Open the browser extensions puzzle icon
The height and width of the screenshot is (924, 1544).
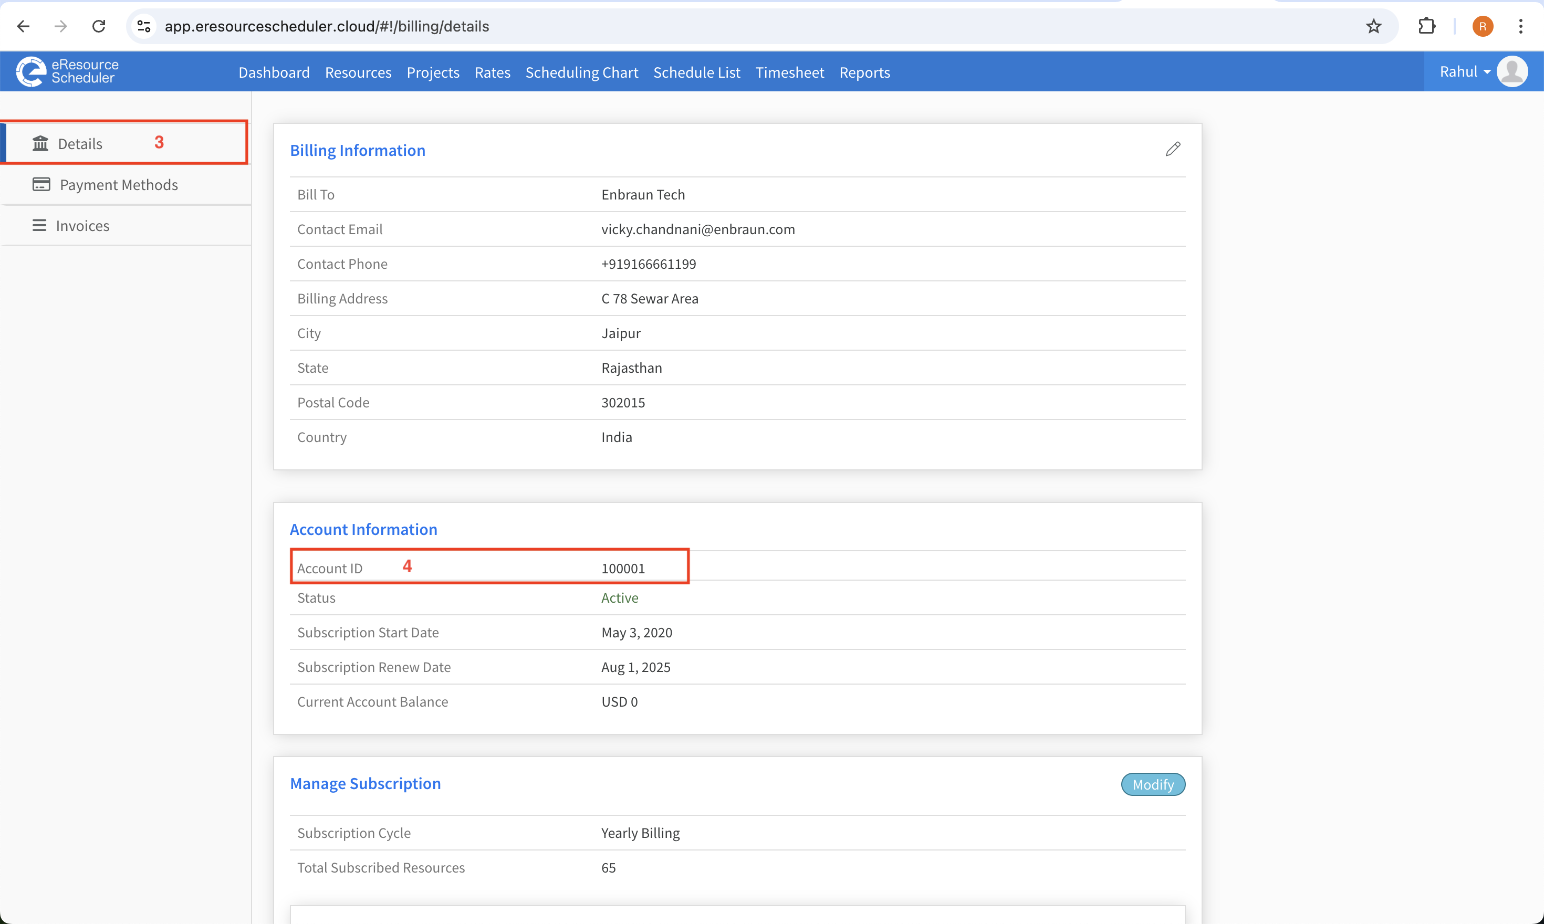pos(1426,26)
